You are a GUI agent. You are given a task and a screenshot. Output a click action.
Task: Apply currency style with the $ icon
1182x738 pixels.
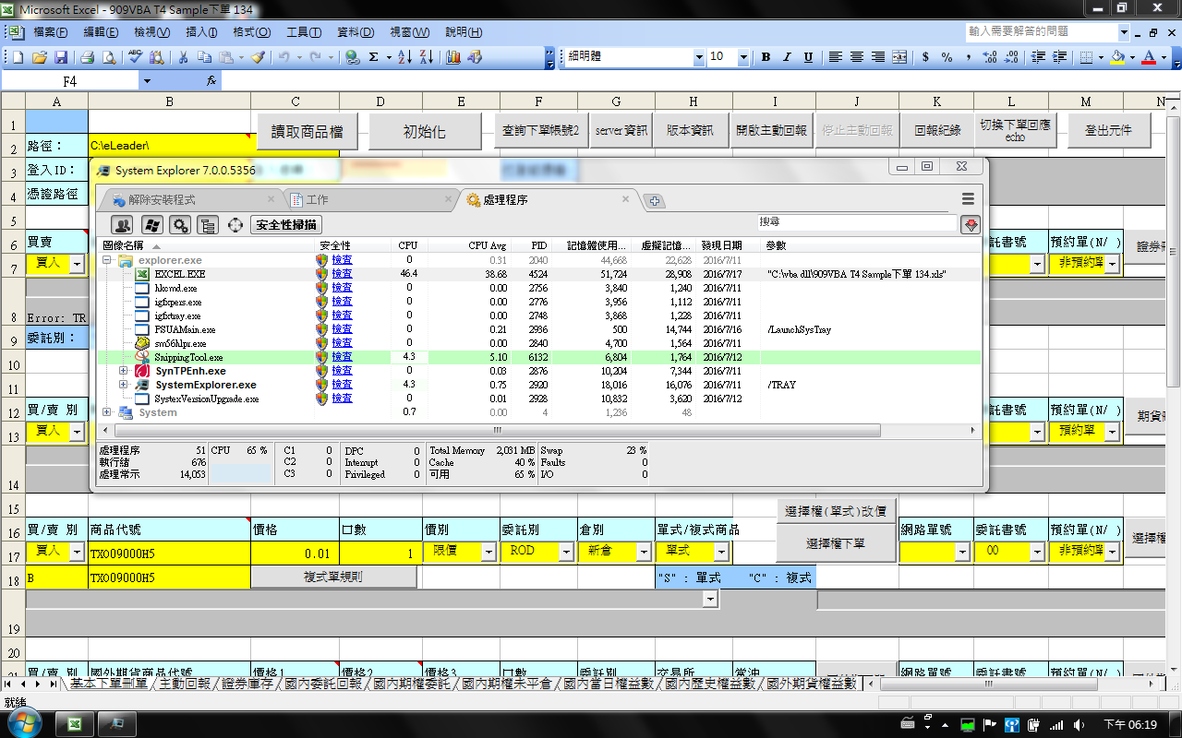click(926, 57)
